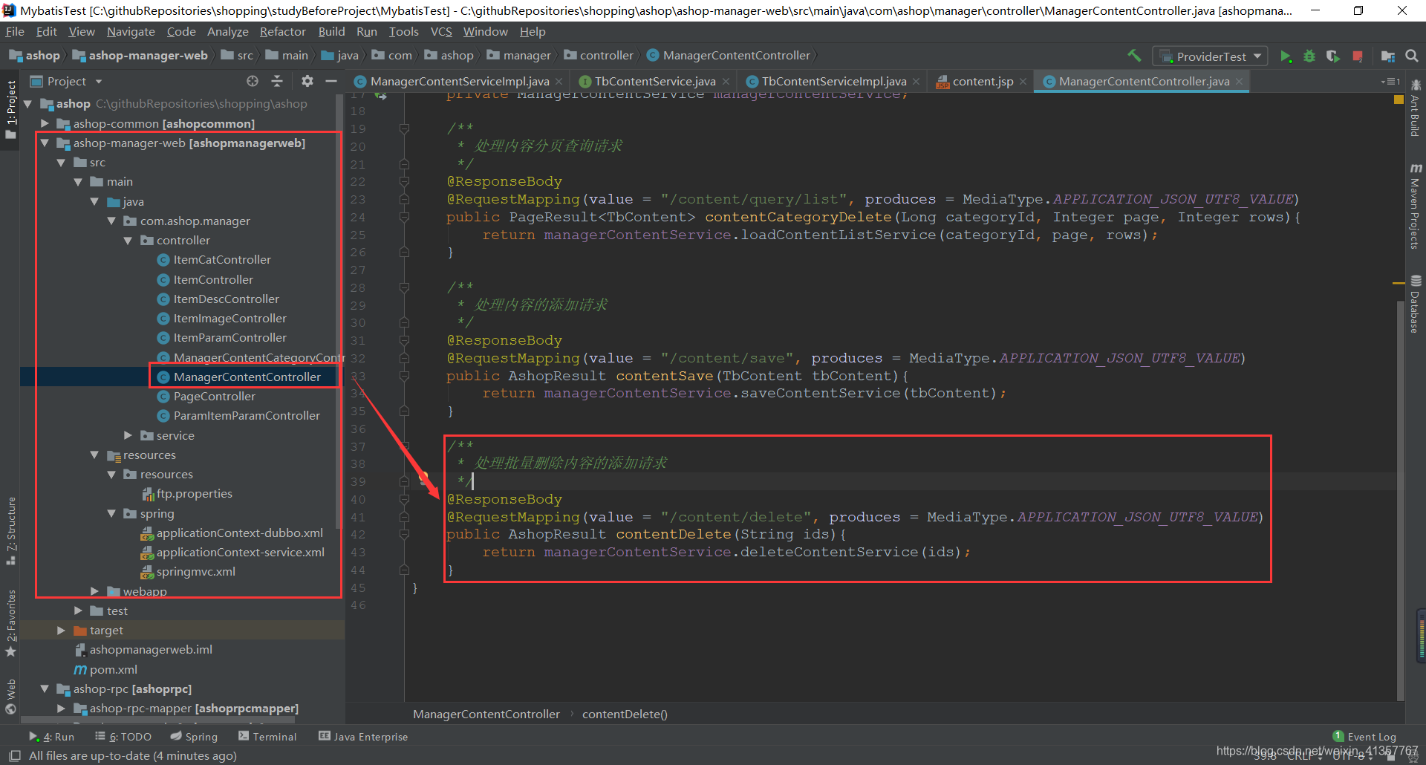Switch to content.jsp editor tab

click(x=982, y=82)
